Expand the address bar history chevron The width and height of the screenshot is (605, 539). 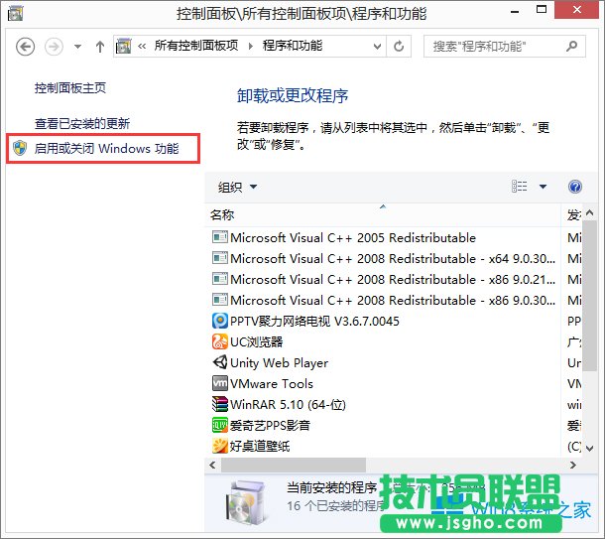[377, 47]
